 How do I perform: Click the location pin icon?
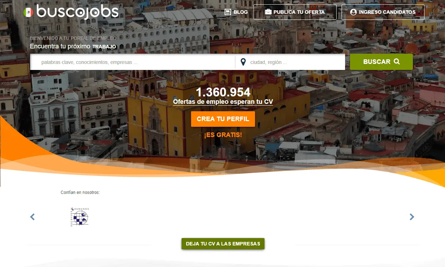click(x=243, y=62)
